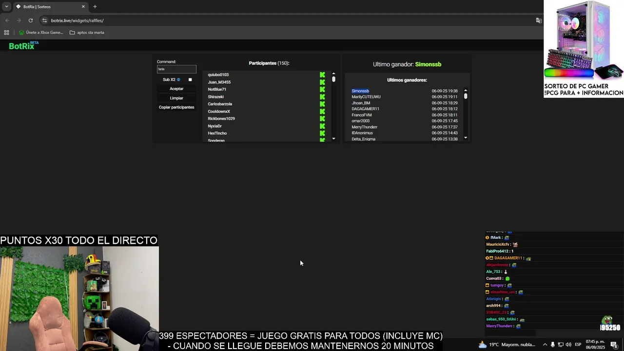
Task: Click the Kick icon beside HexTincho
Action: 322,133
